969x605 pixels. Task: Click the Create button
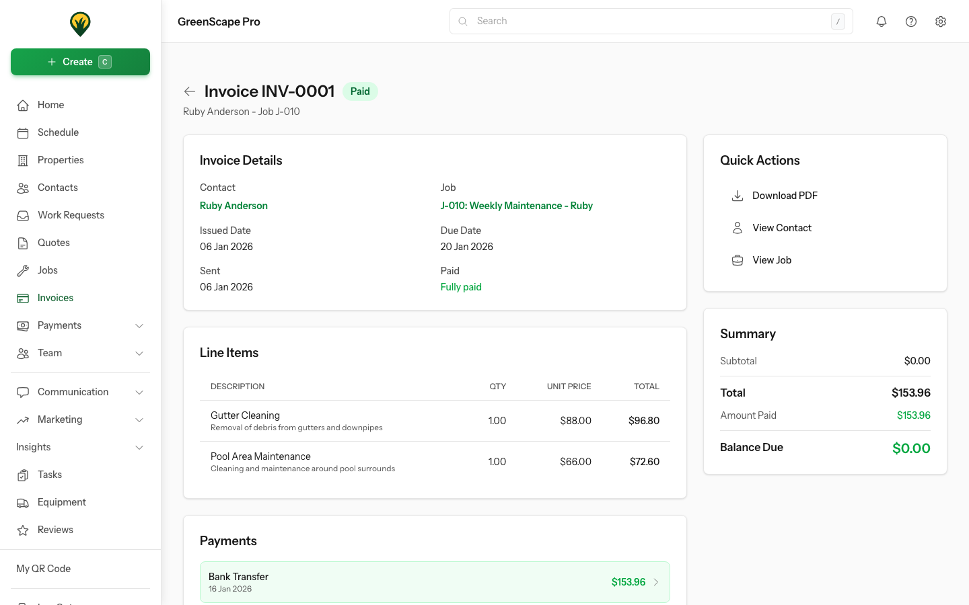click(80, 61)
